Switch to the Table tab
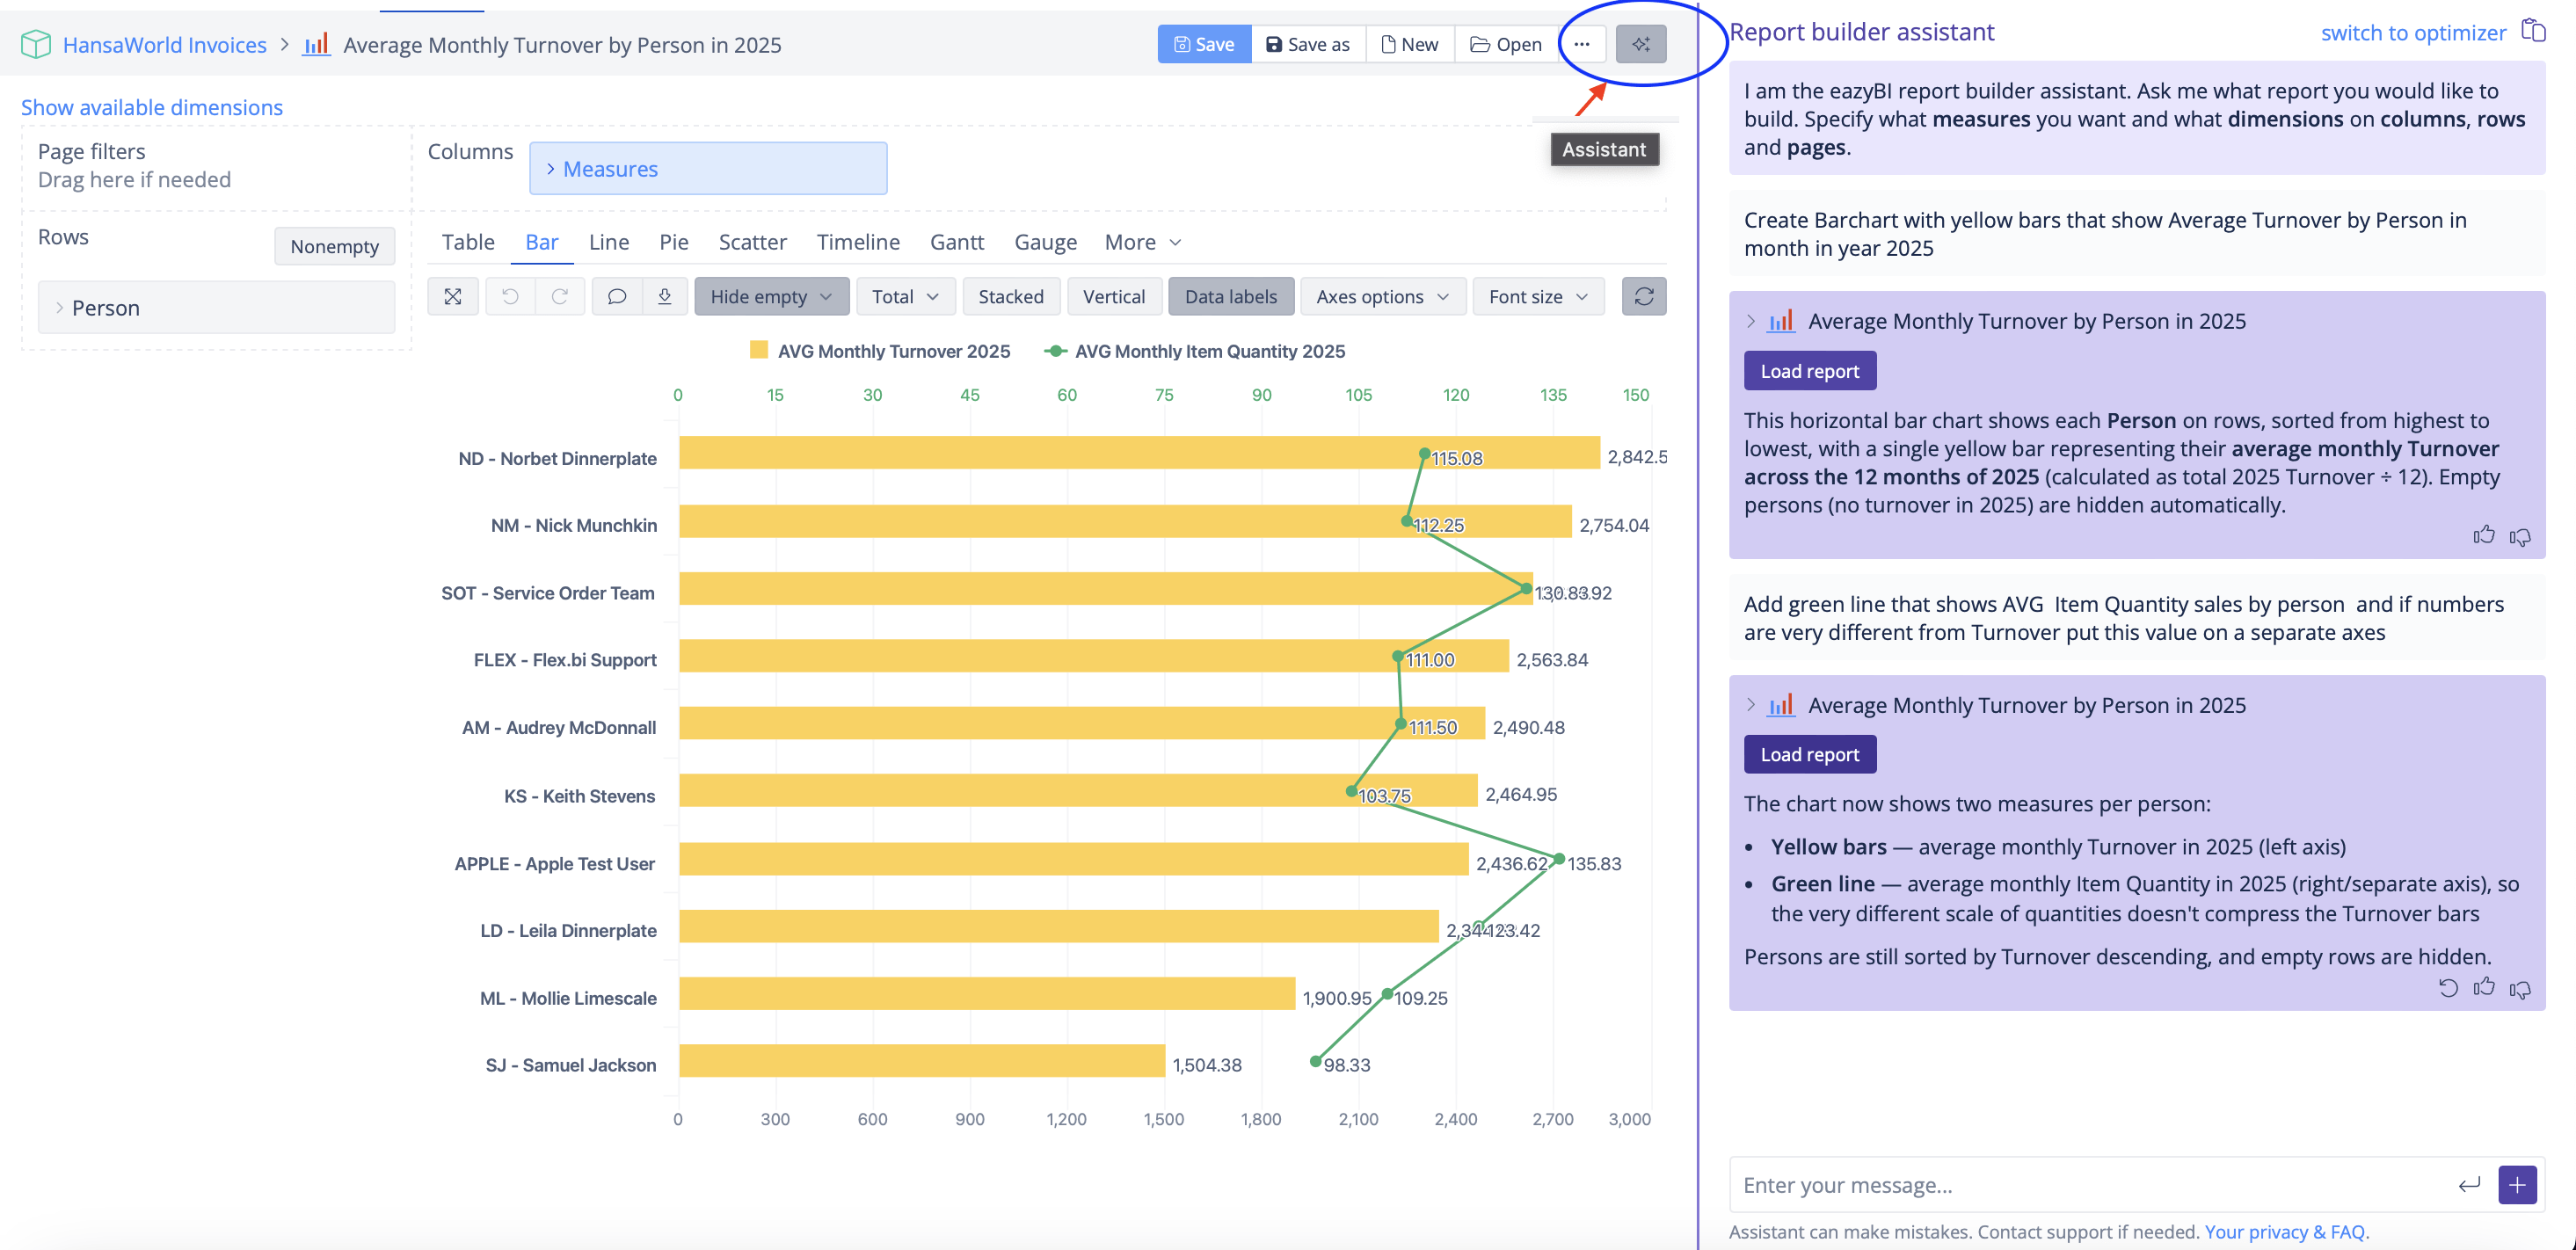Image resolution: width=2576 pixels, height=1250 pixels. pyautogui.click(x=467, y=242)
